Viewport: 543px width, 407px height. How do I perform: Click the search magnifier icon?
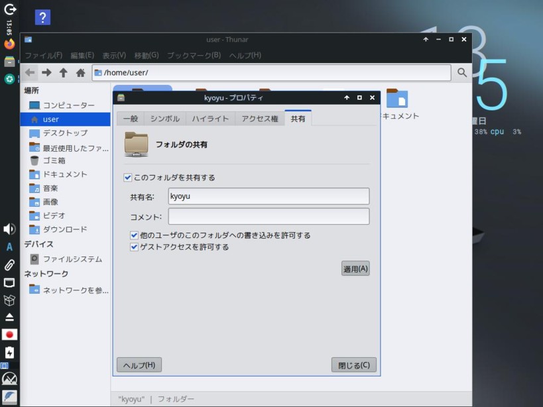[462, 73]
